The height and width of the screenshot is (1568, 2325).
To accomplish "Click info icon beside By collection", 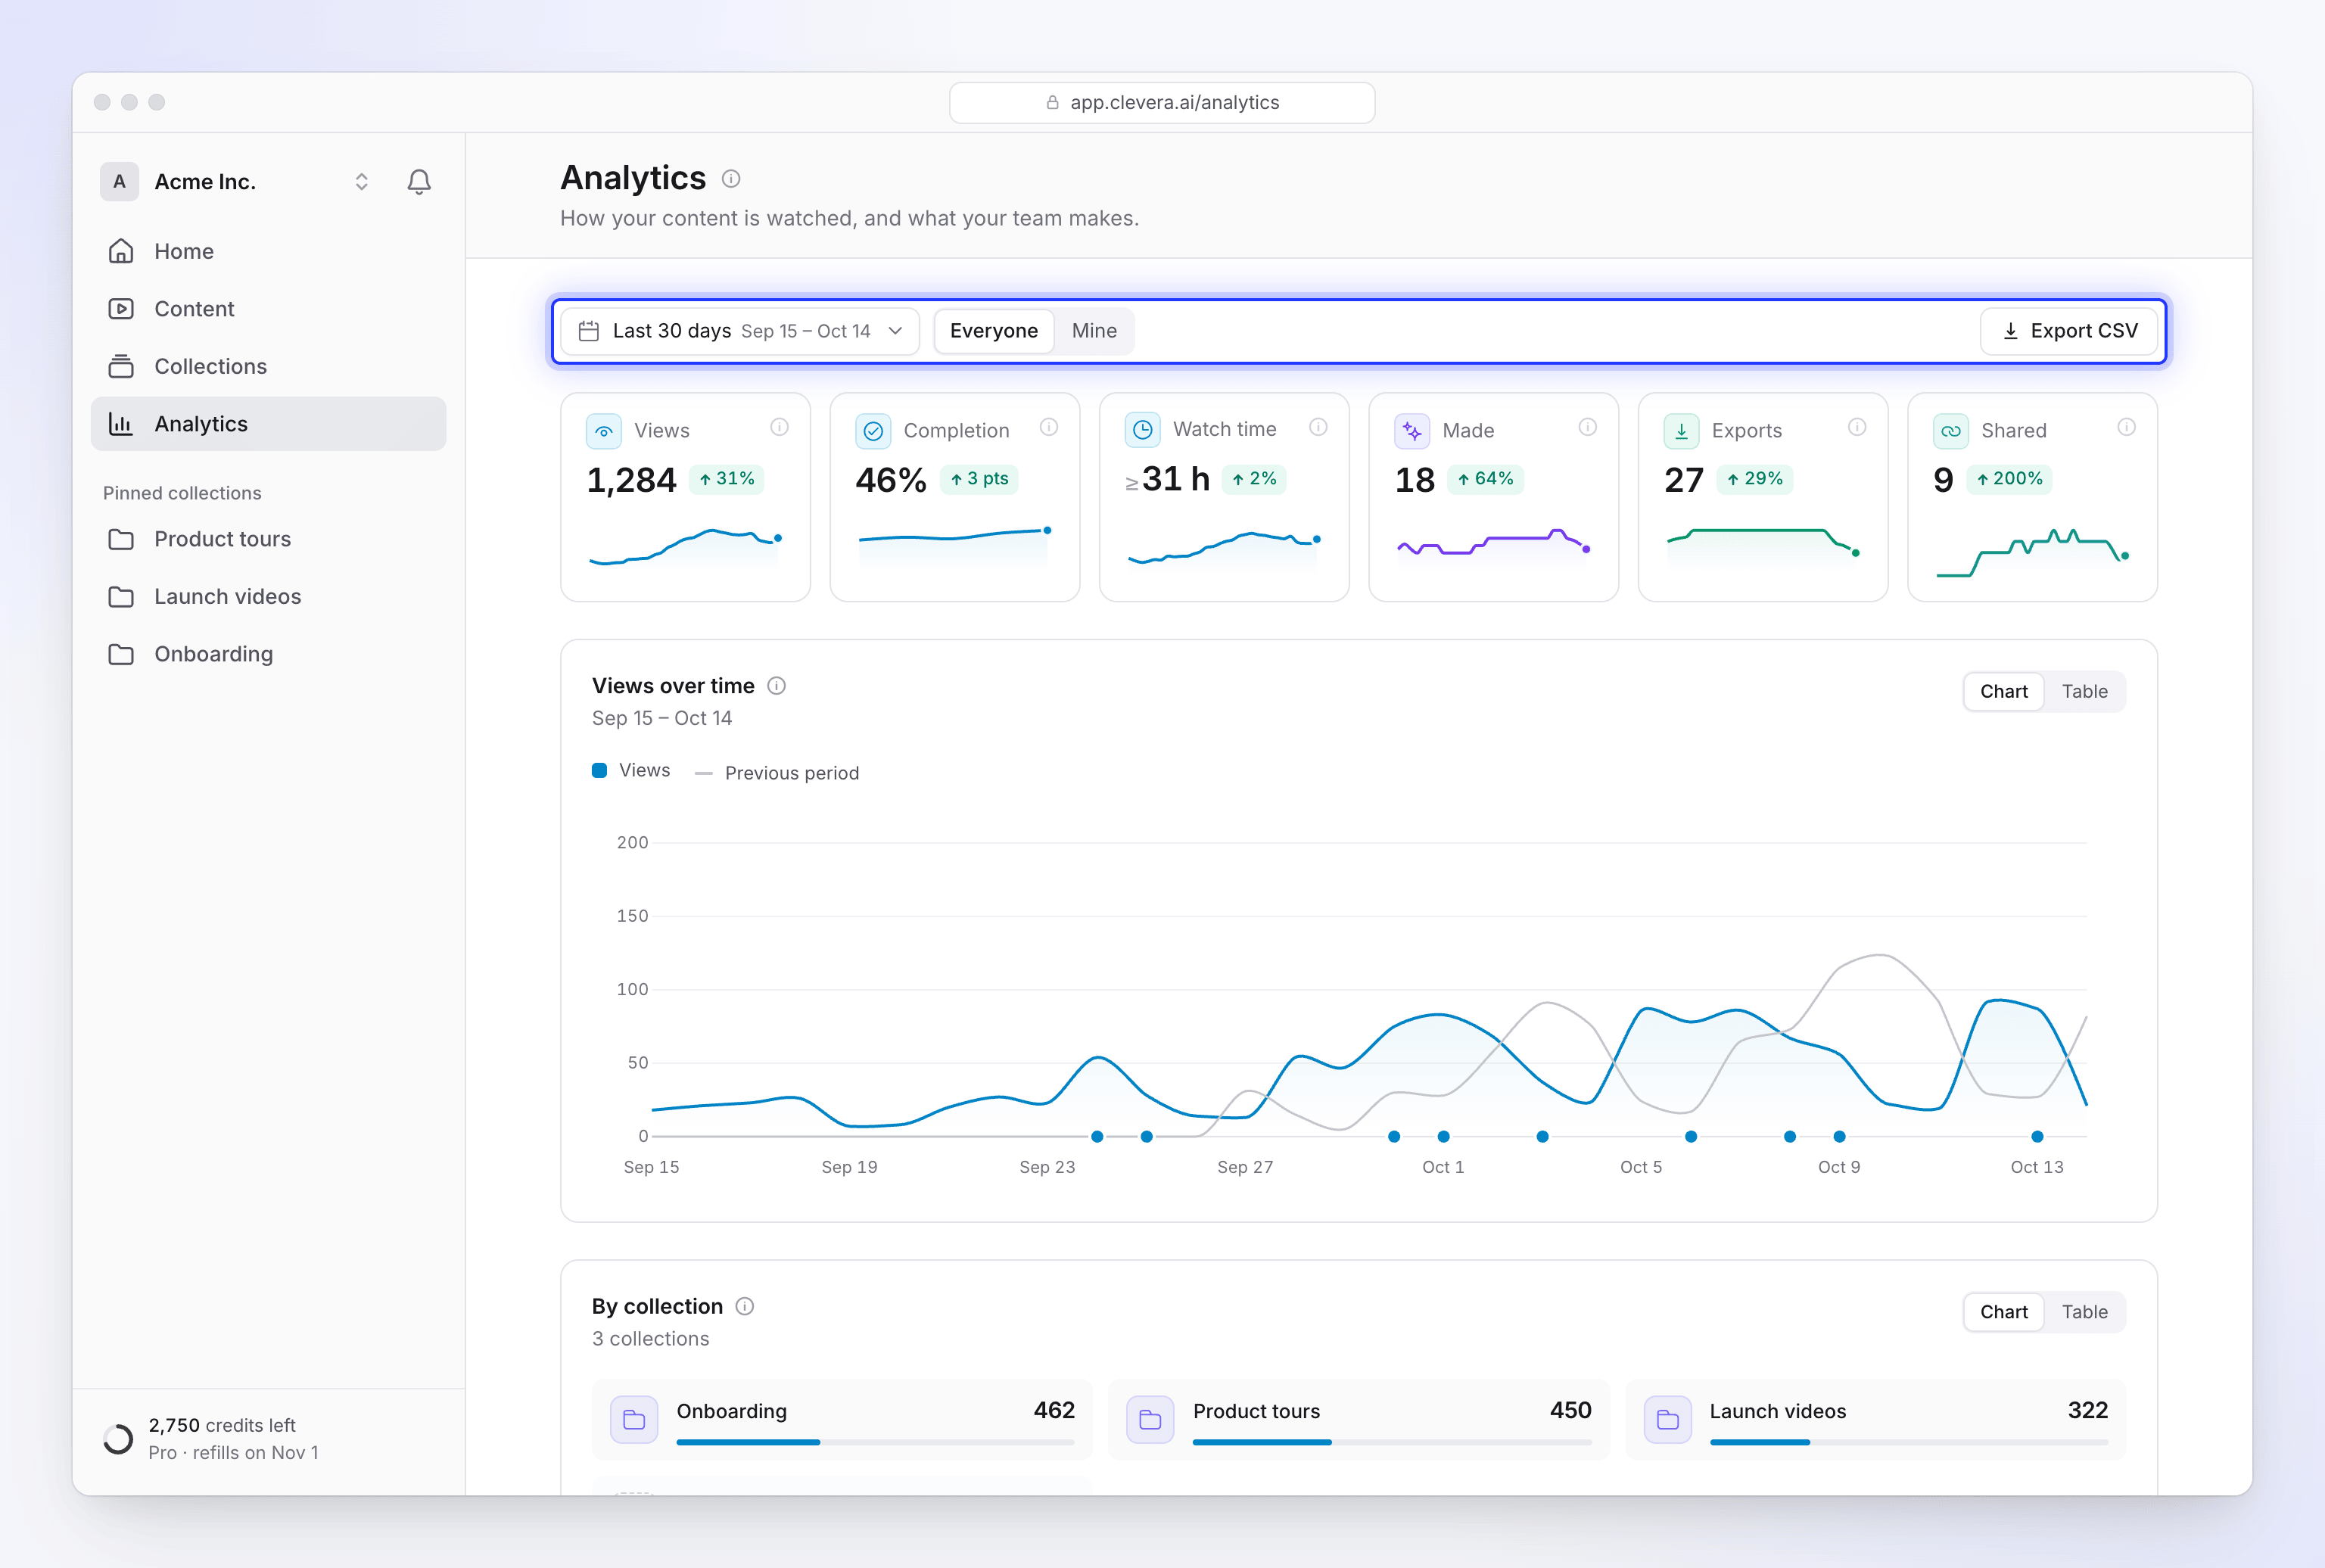I will tap(744, 1306).
